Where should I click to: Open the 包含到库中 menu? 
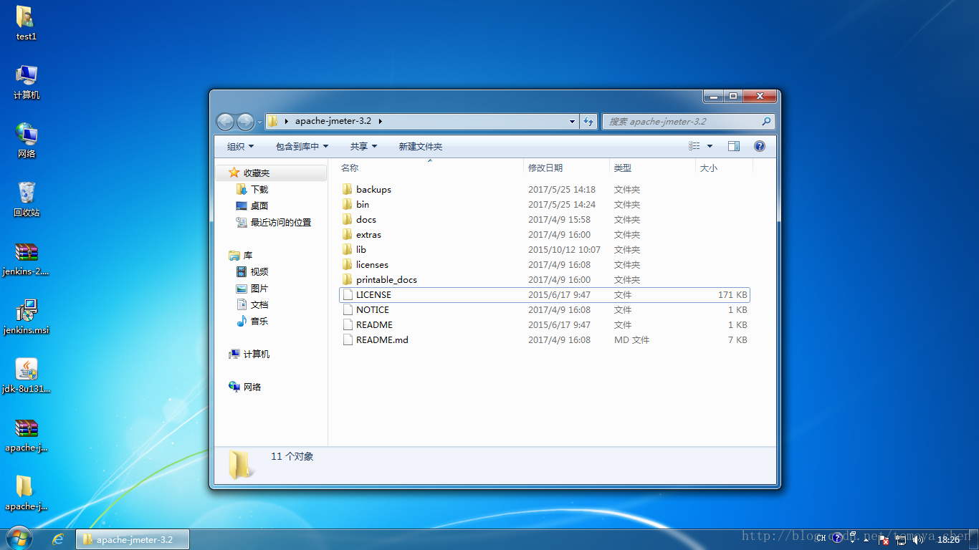(302, 146)
